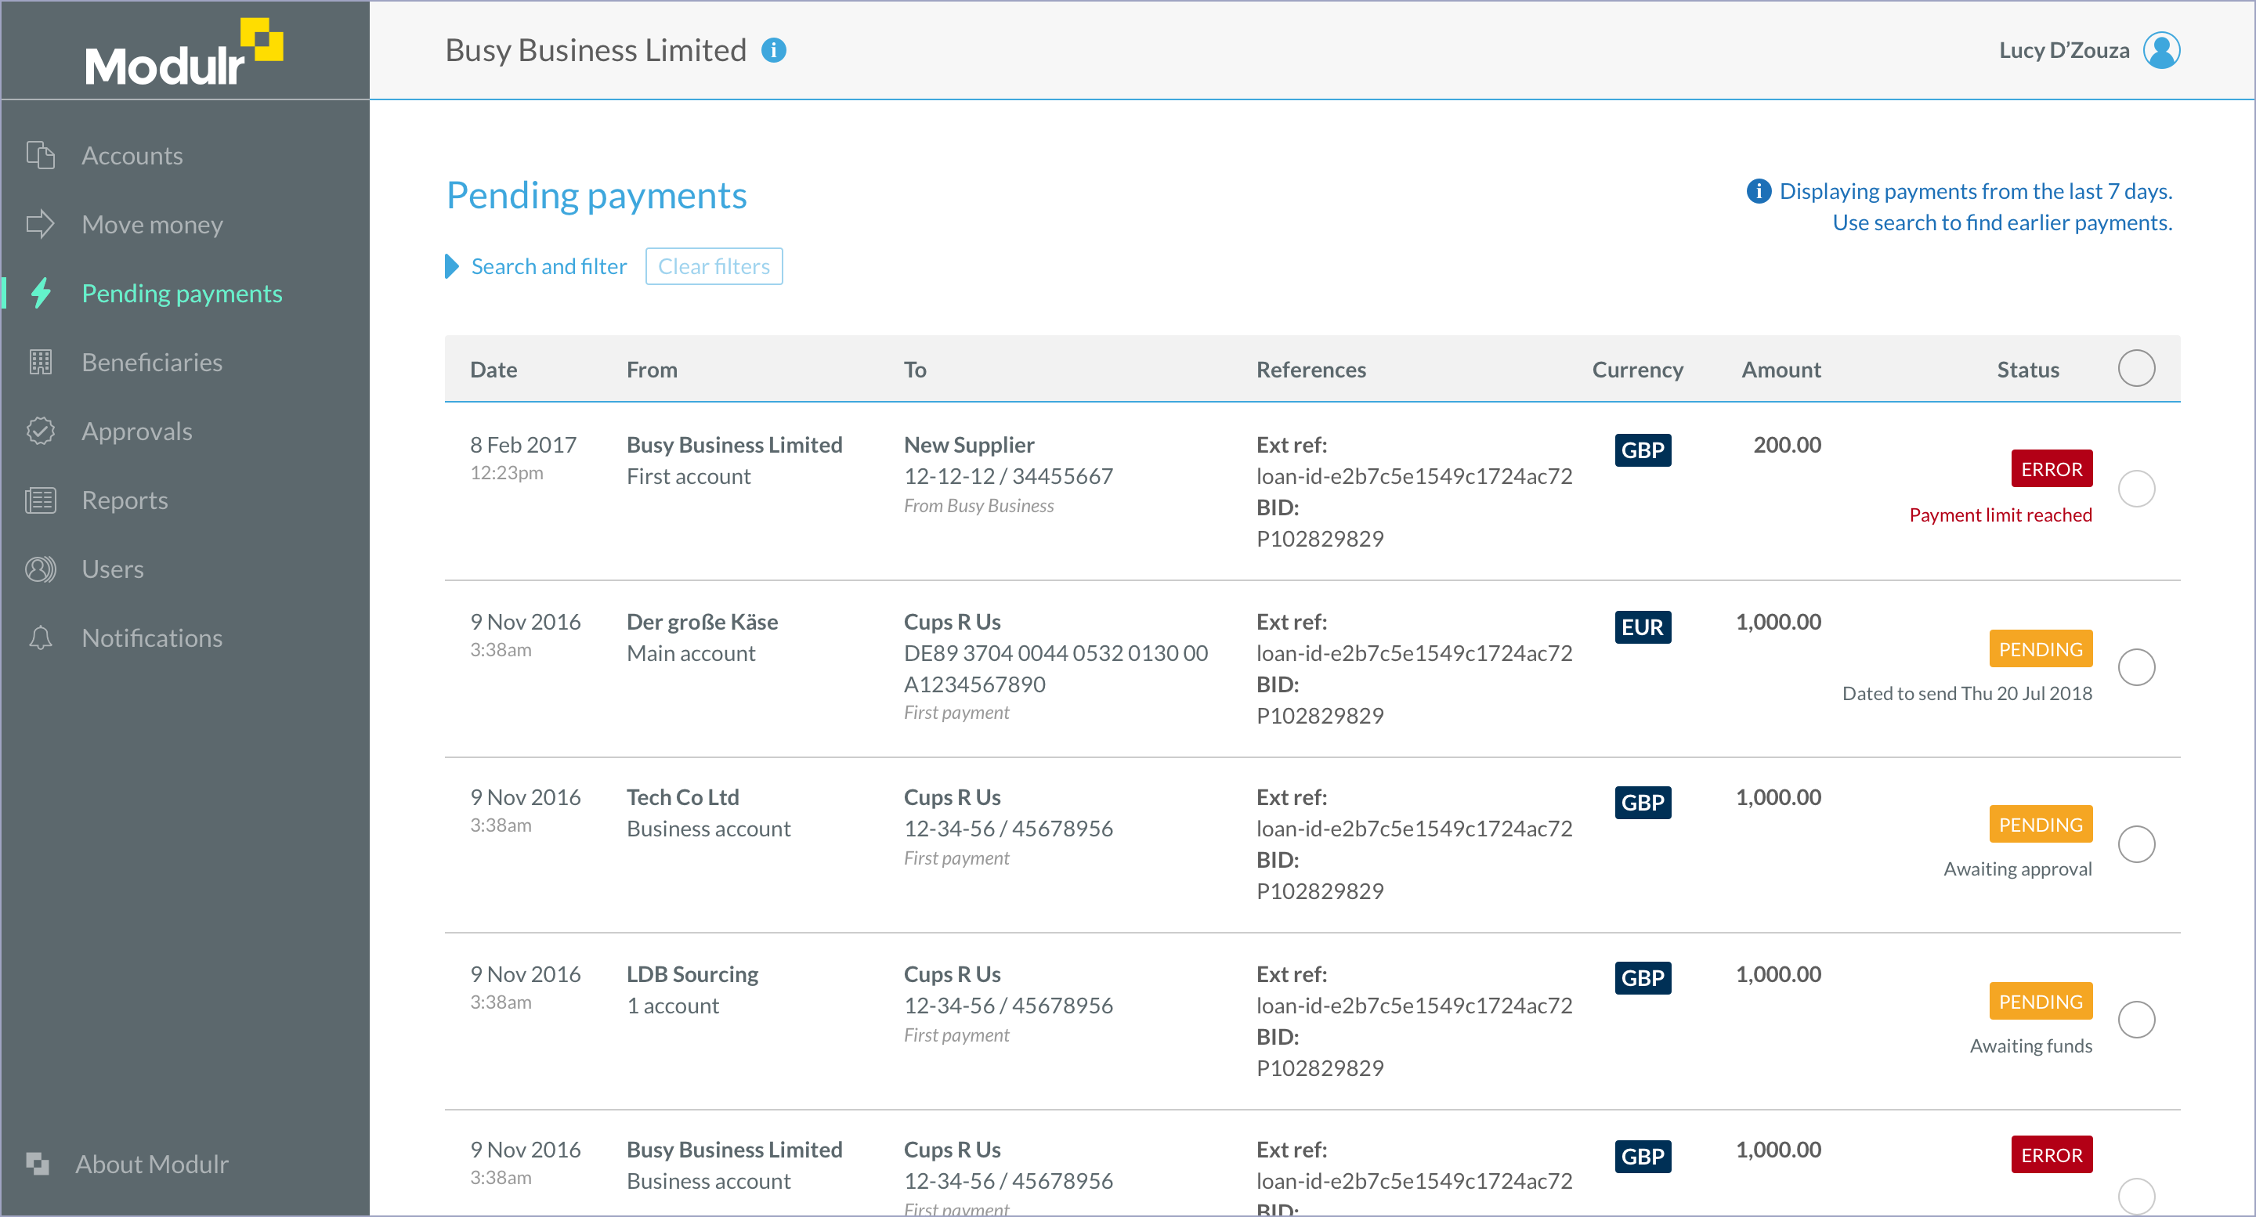This screenshot has width=2256, height=1217.
Task: Click the Move money arrow icon
Action: (40, 224)
